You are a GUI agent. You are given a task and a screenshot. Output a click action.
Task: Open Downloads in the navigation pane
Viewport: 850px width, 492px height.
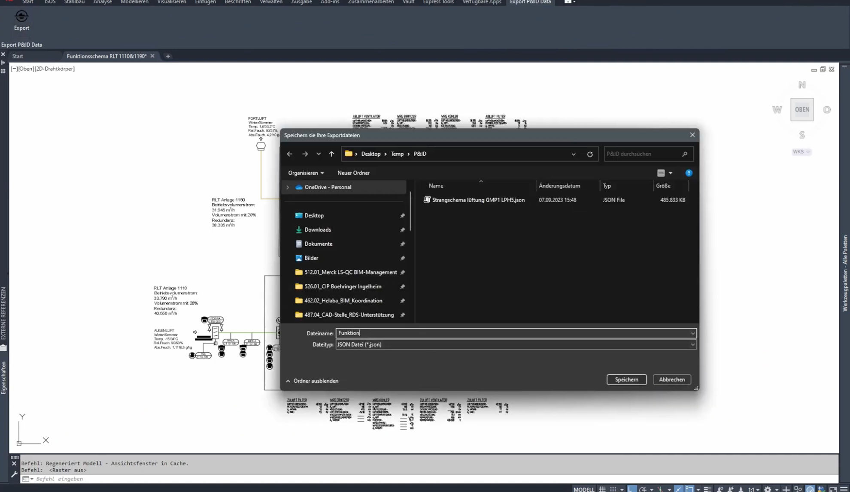pyautogui.click(x=317, y=229)
